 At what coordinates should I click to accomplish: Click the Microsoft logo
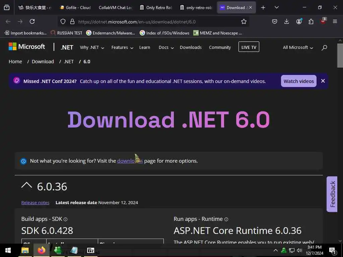pyautogui.click(x=27, y=47)
